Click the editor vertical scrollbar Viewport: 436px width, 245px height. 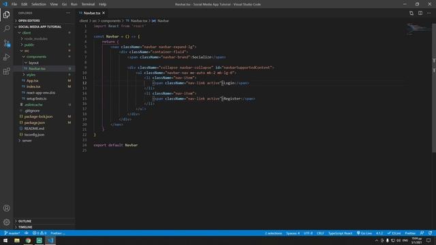click(434, 88)
